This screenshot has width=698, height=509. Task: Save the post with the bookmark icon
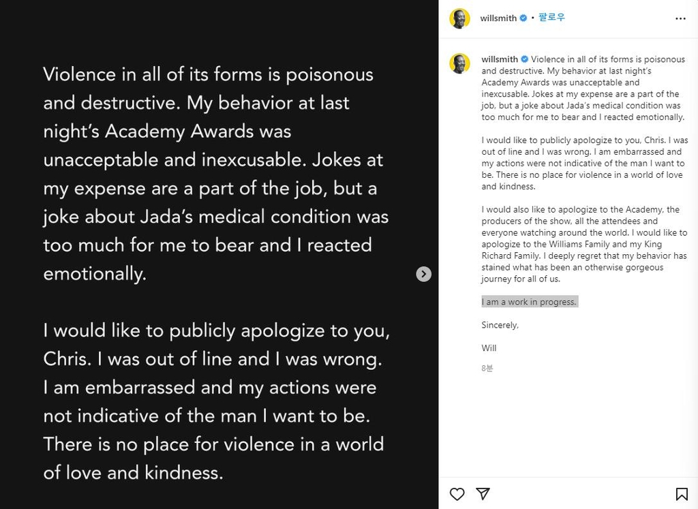[681, 494]
